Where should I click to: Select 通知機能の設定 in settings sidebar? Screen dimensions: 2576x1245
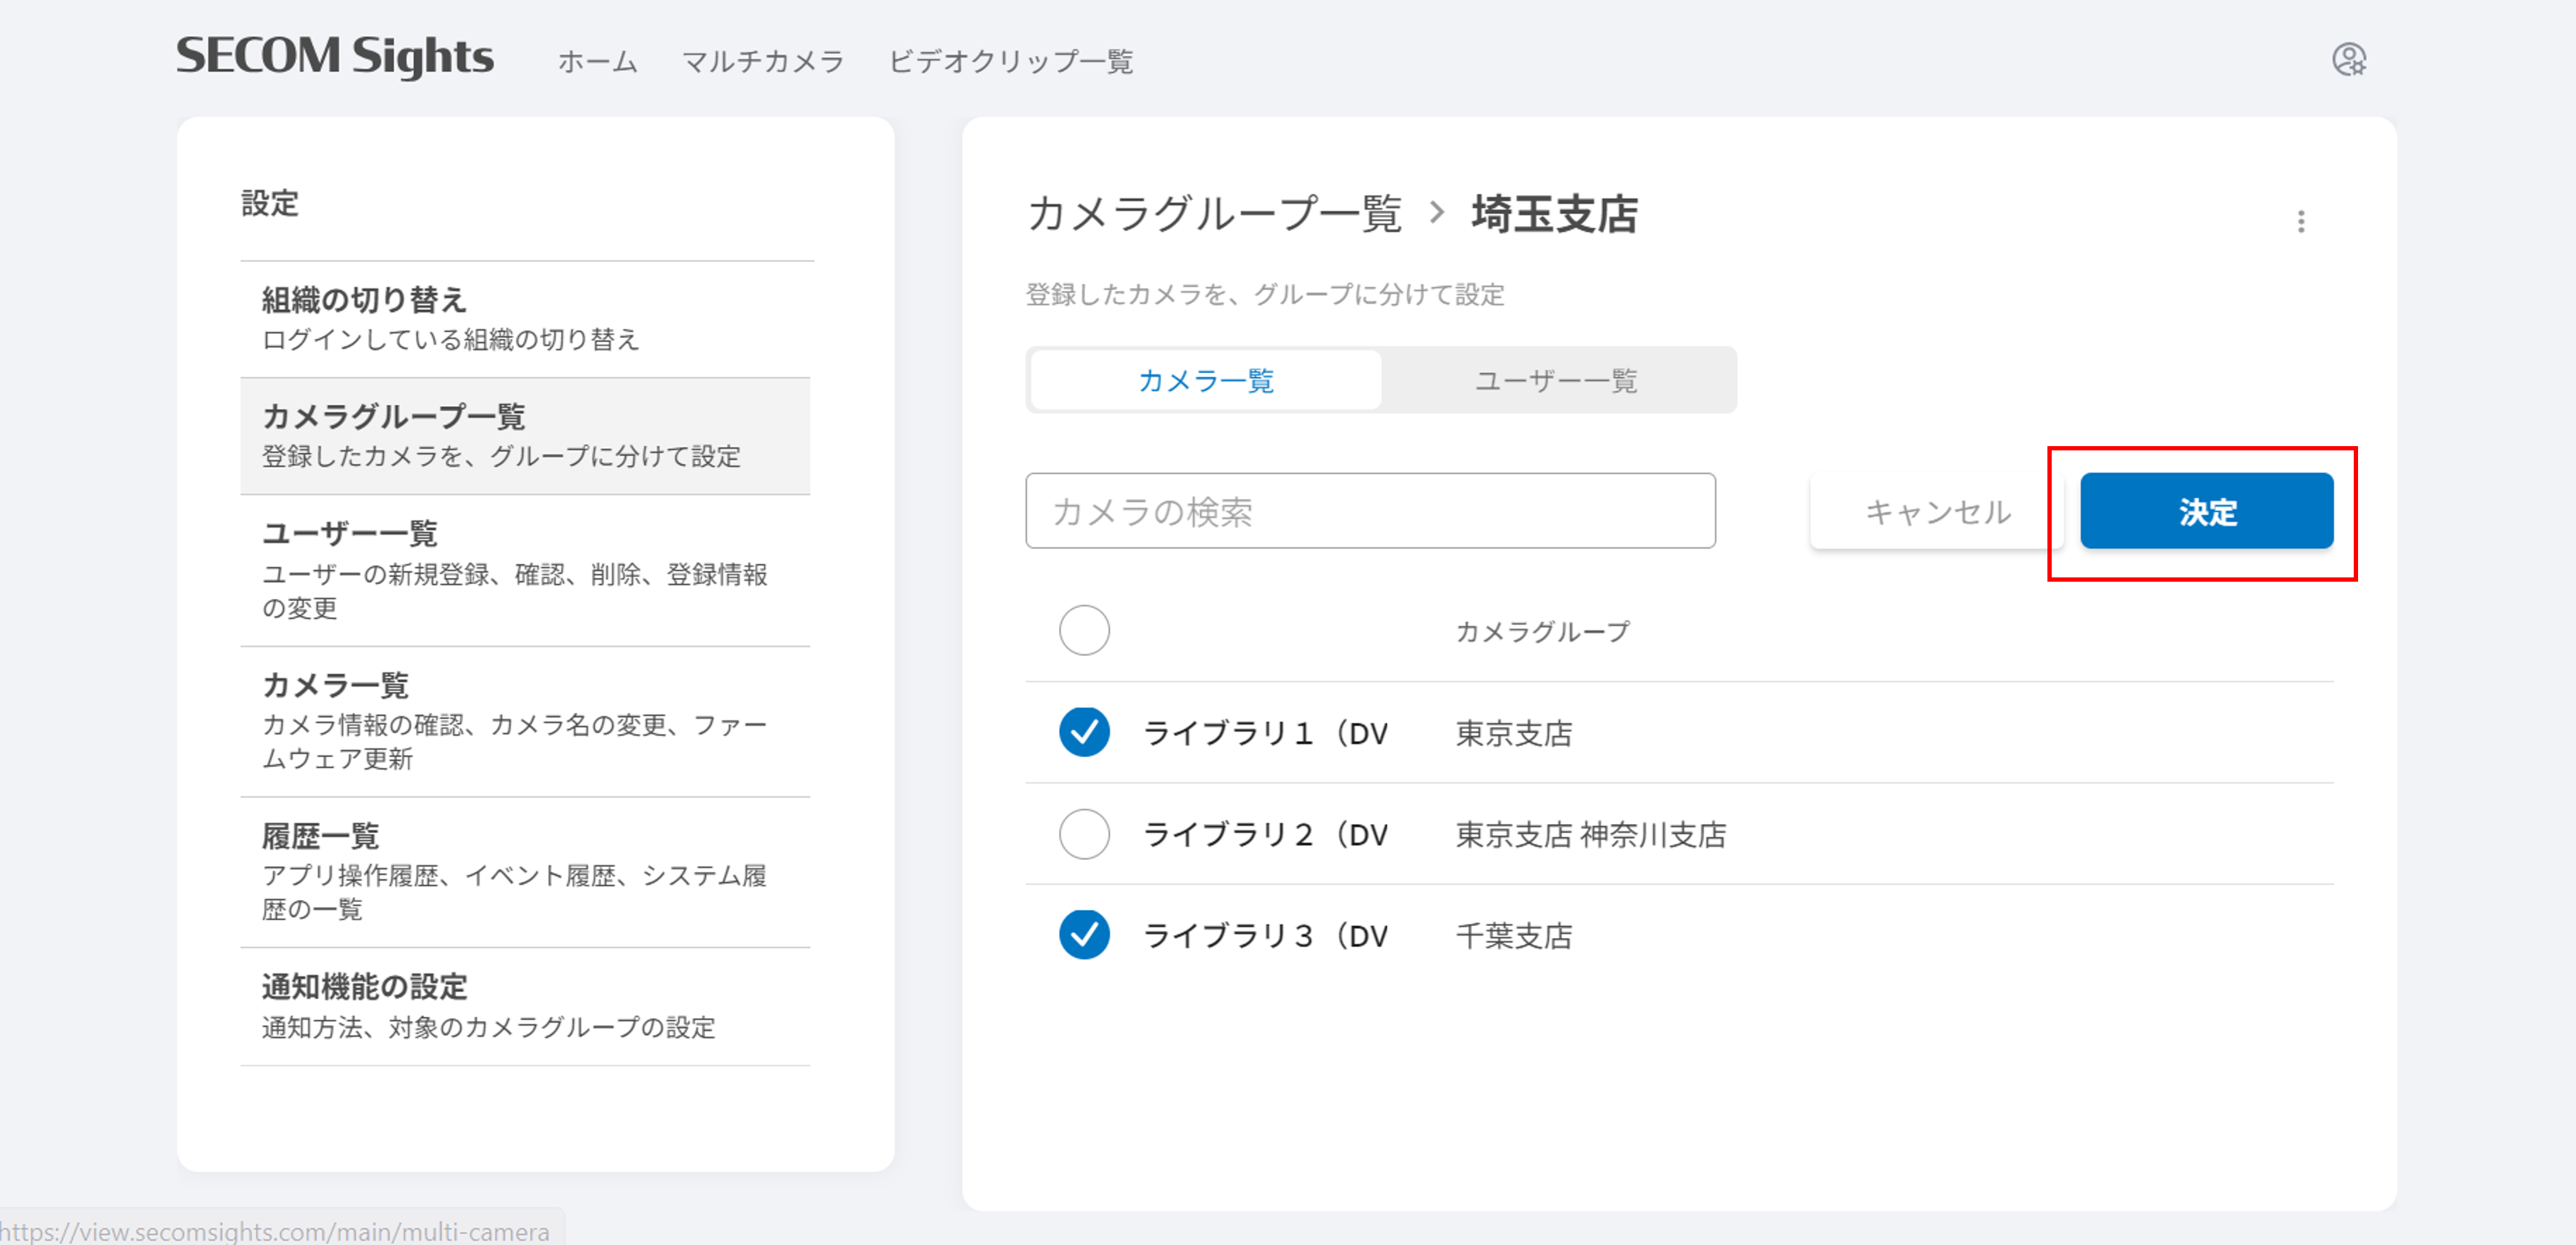[526, 1006]
